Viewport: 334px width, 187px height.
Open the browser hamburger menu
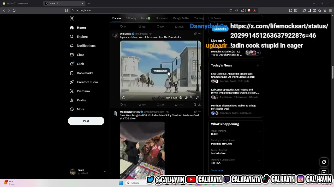(x=330, y=10)
